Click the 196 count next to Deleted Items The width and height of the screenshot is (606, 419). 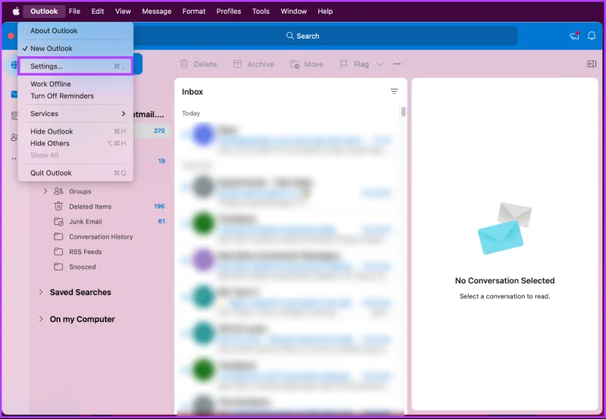pos(159,206)
